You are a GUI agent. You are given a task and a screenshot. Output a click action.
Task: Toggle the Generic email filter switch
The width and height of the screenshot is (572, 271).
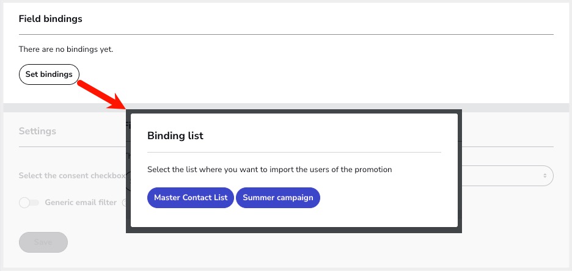29,203
